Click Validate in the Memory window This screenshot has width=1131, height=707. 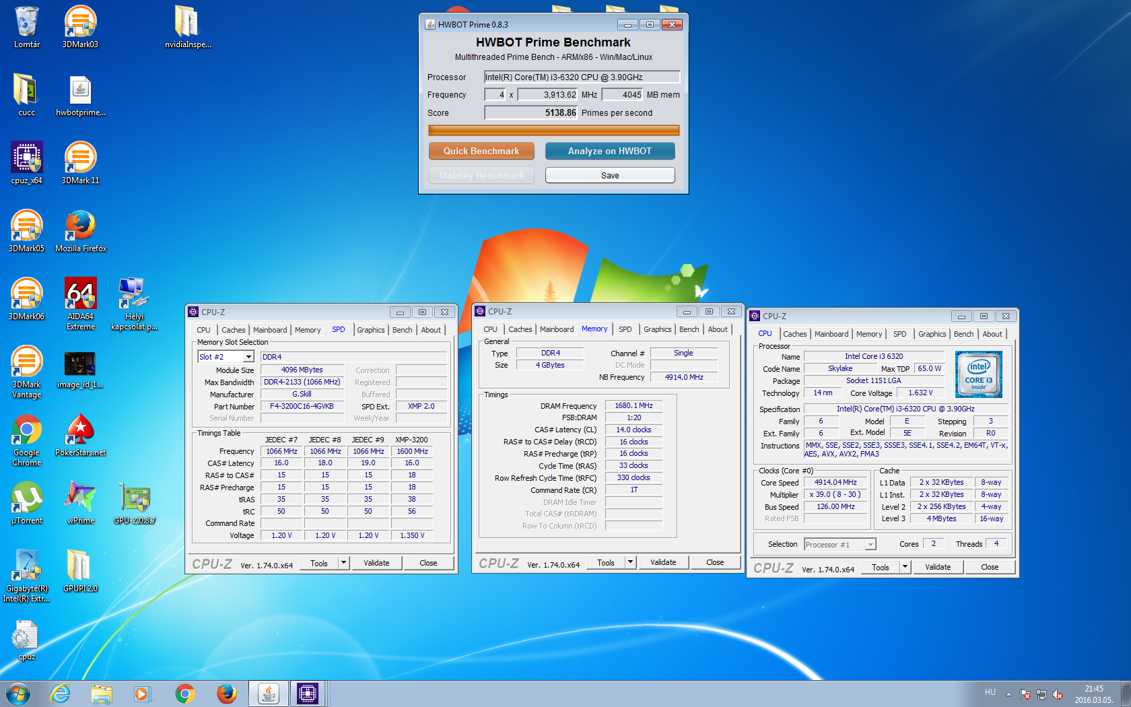point(663,562)
